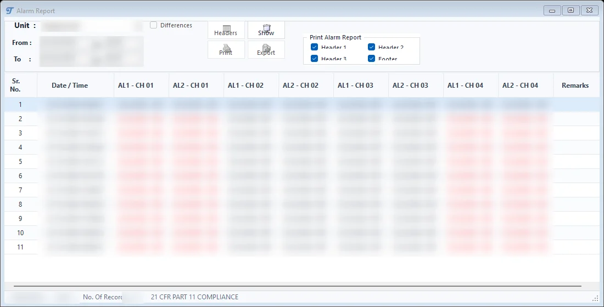Image resolution: width=604 pixels, height=307 pixels.
Task: Close the Alarm Report window
Action: [589, 10]
